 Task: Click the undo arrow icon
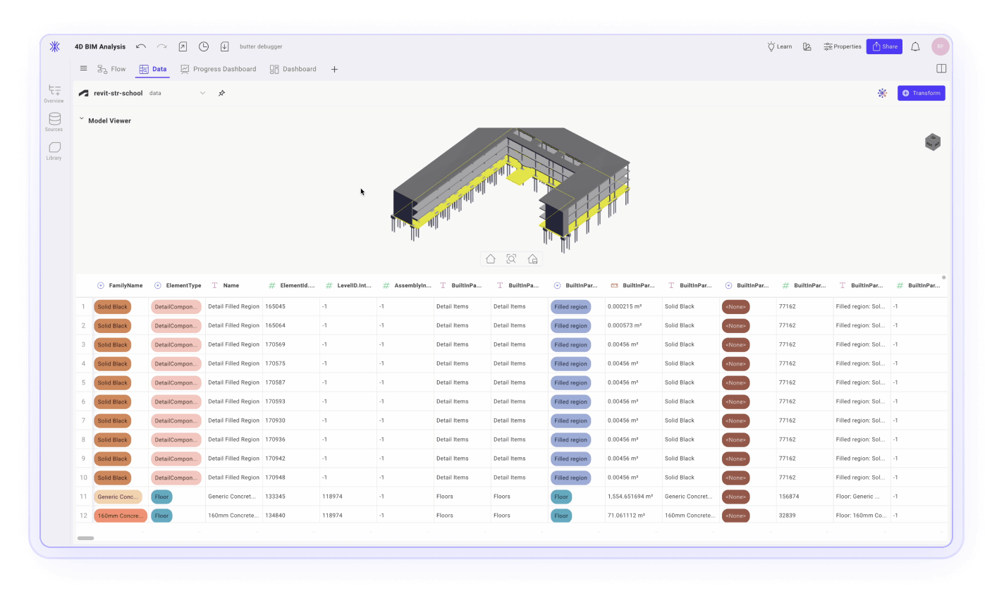point(140,46)
